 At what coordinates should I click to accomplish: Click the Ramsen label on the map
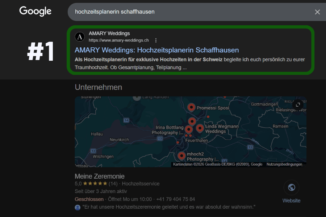[x=280, y=126]
